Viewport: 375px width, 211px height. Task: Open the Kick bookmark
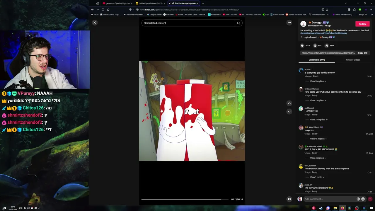[x=266, y=15]
